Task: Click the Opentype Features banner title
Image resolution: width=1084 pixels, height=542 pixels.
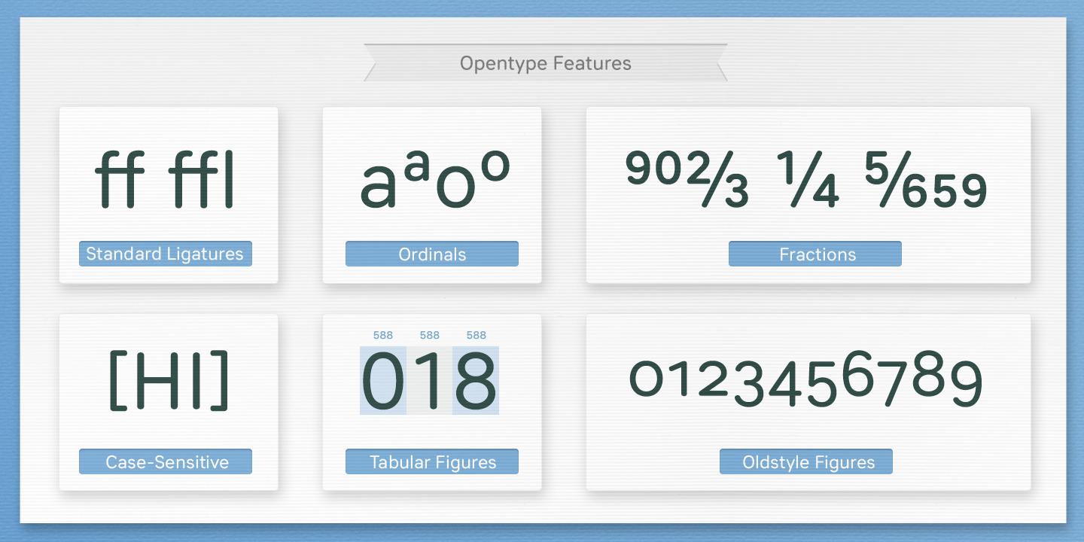Action: coord(545,63)
